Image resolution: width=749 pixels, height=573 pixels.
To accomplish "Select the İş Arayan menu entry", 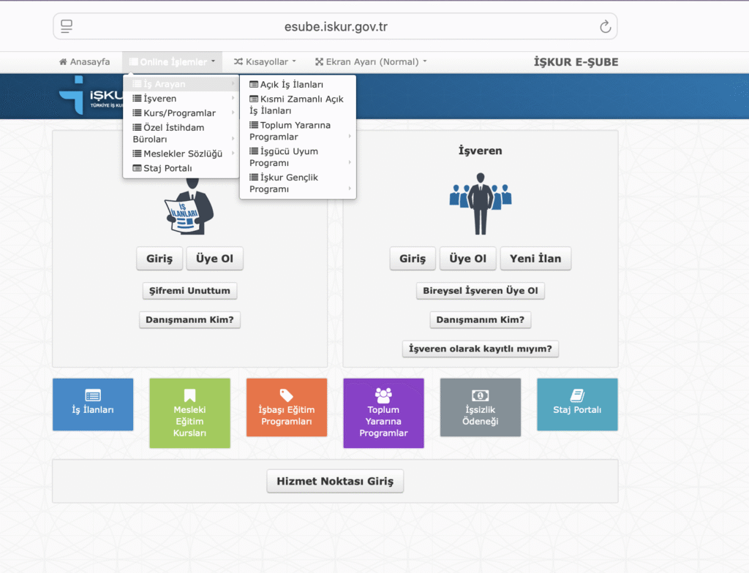I will click(x=181, y=84).
